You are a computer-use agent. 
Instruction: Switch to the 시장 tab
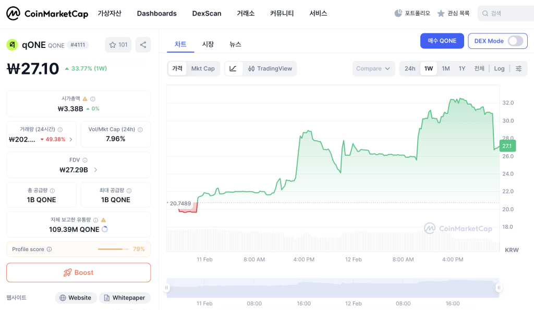[x=208, y=44]
